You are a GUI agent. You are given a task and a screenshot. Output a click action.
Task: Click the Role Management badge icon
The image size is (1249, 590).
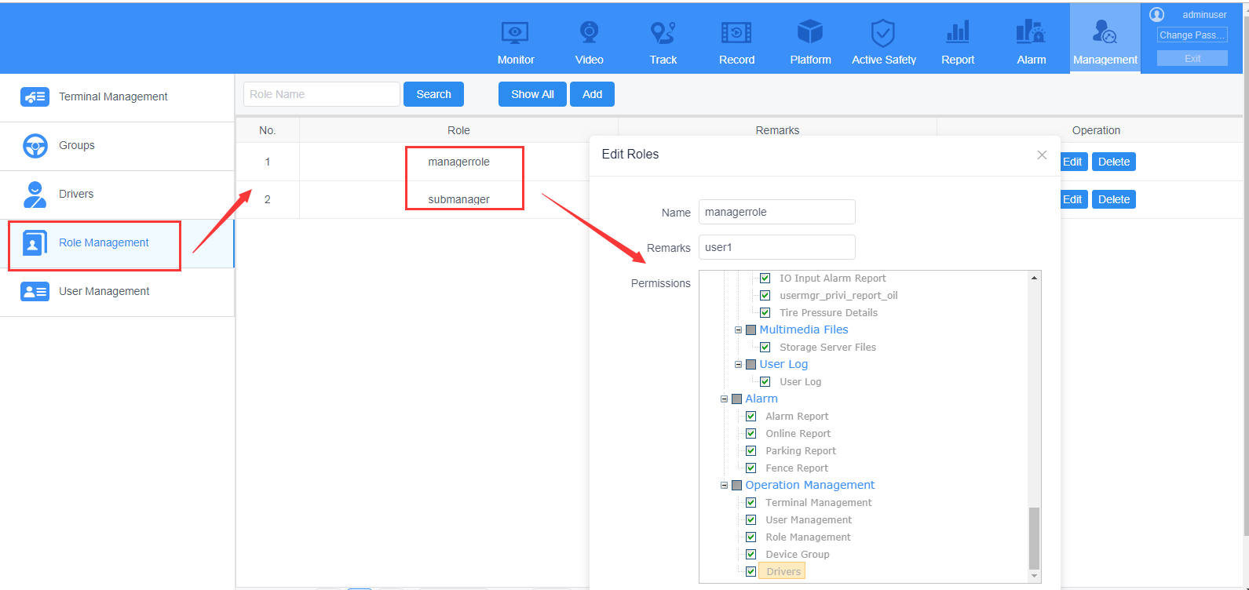coord(35,242)
